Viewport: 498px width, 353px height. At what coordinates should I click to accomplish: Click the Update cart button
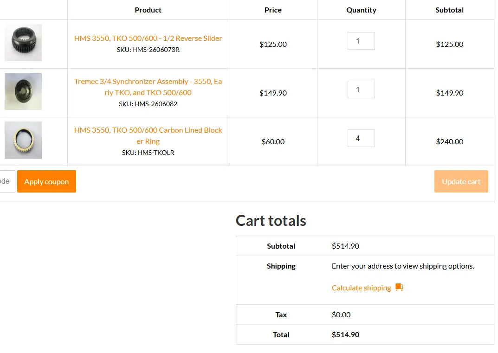(461, 181)
